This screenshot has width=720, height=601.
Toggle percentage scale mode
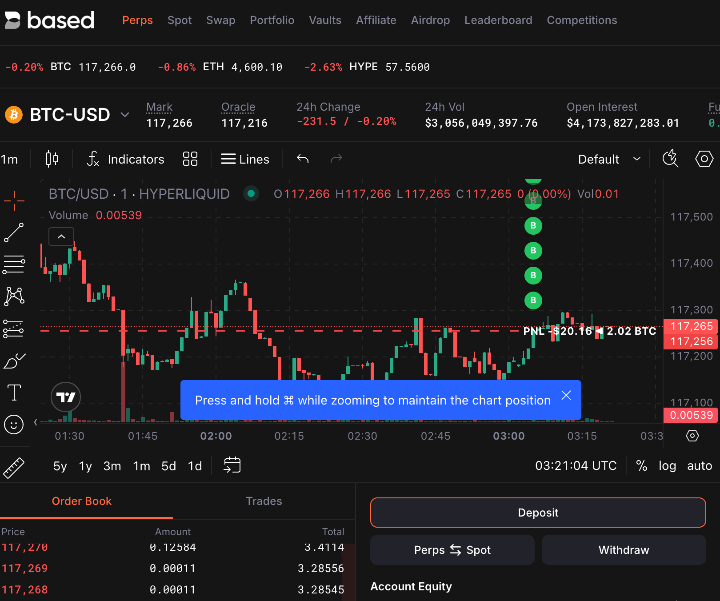click(642, 465)
